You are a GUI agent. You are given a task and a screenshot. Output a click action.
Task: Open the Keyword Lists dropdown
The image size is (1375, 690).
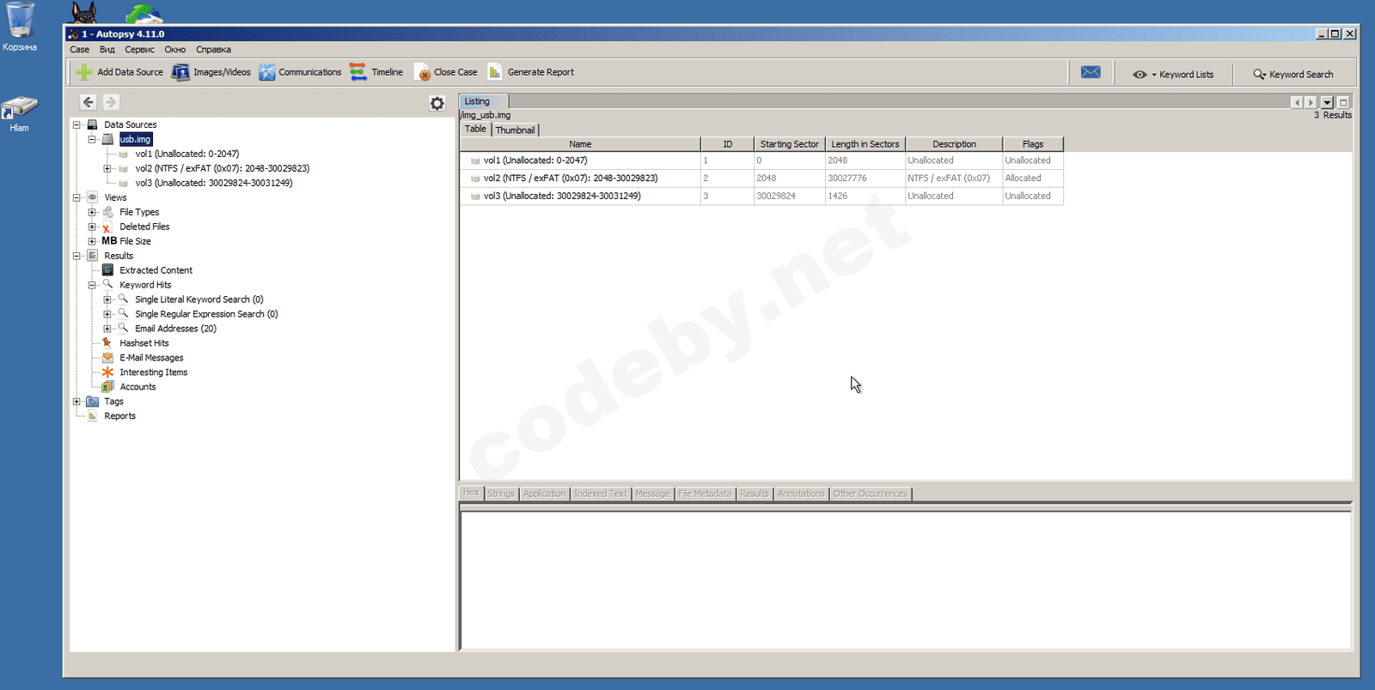click(1174, 75)
